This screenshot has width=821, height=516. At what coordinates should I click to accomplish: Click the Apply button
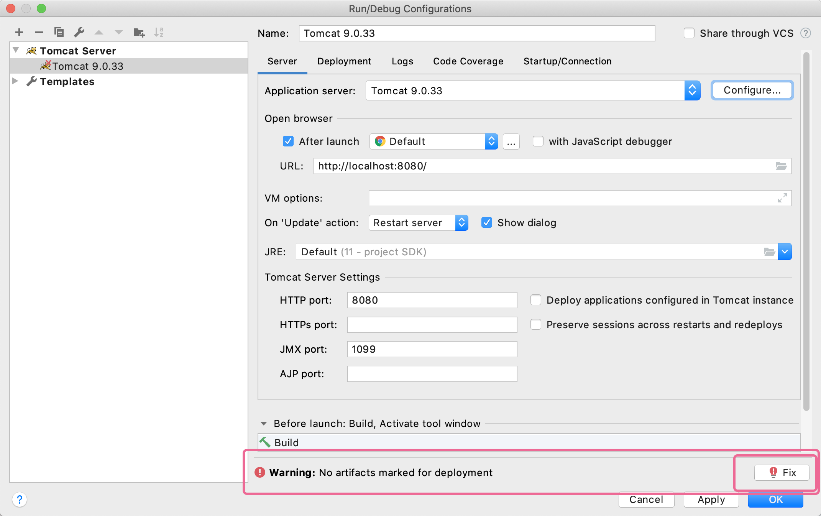[711, 500]
